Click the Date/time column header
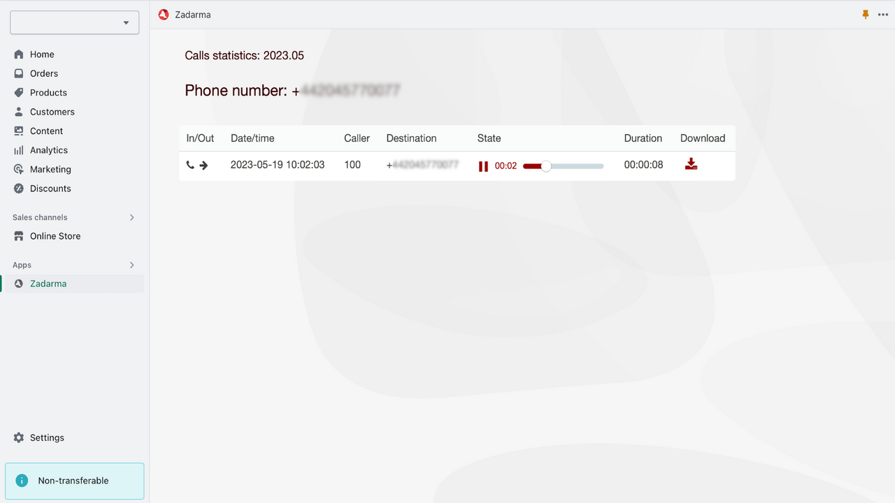 pyautogui.click(x=252, y=138)
